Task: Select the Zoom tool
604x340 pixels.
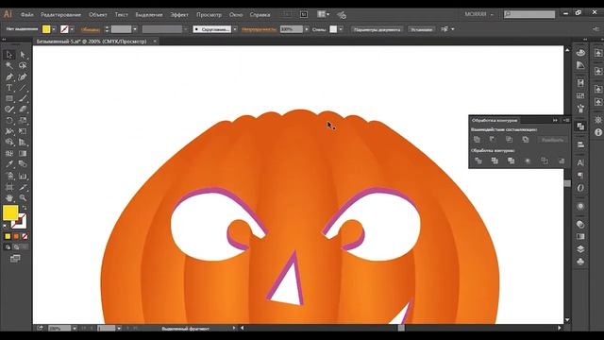Action: pos(23,197)
